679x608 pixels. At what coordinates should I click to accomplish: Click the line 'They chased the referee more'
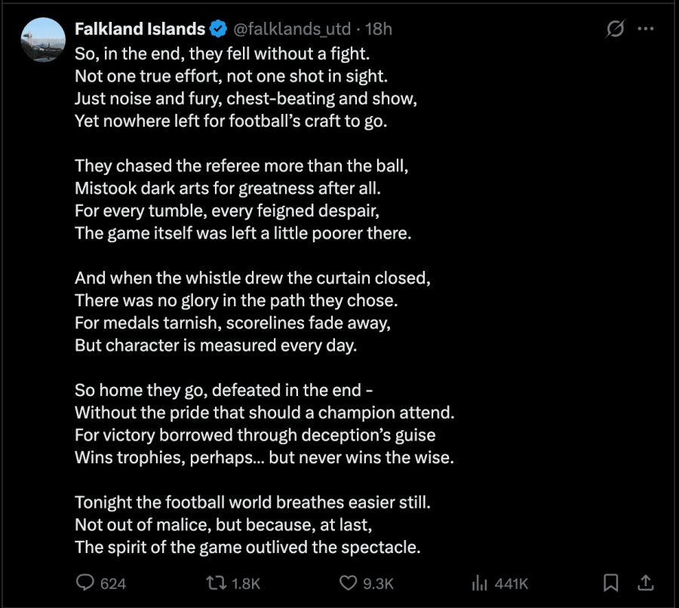tap(241, 166)
